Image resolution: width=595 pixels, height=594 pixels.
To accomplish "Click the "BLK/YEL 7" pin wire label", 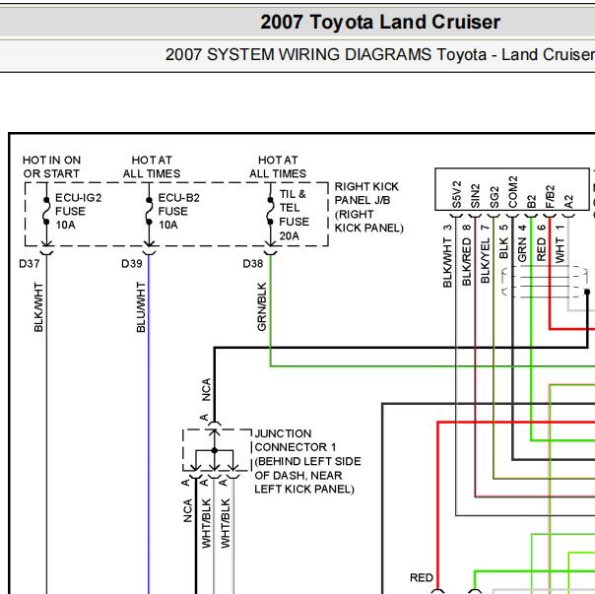I will click(485, 253).
